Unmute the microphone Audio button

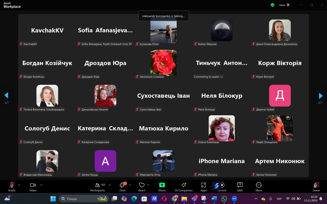[x=12, y=187]
